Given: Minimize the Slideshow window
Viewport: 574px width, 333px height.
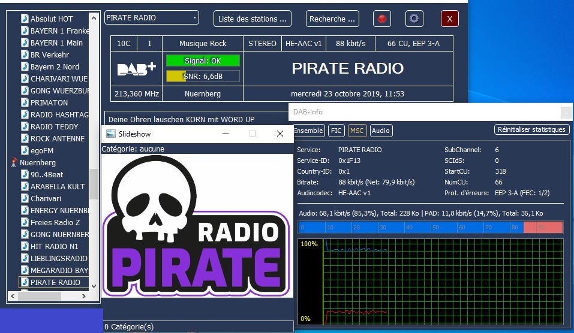Looking at the screenshot, I should (x=226, y=134).
